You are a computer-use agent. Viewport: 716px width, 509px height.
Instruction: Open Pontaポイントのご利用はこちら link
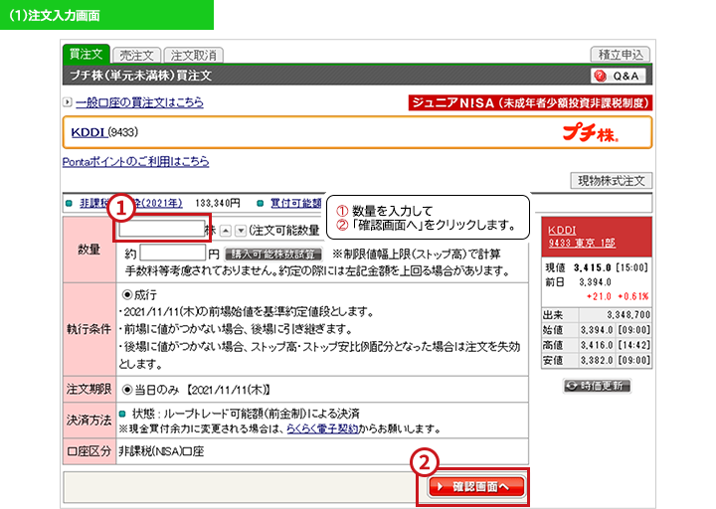(x=135, y=161)
